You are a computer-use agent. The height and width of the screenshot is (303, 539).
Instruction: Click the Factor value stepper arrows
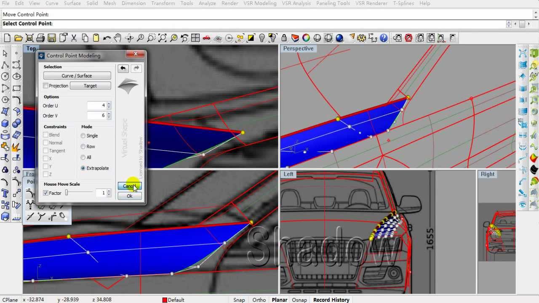coord(109,193)
